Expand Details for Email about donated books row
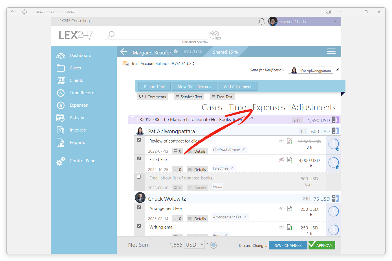392x261 pixels. [197, 188]
